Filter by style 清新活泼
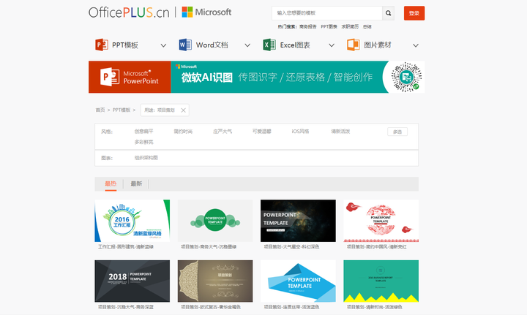527x315 pixels. coord(340,132)
